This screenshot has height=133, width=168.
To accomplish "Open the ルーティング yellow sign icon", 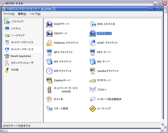I will pos(93,109).
